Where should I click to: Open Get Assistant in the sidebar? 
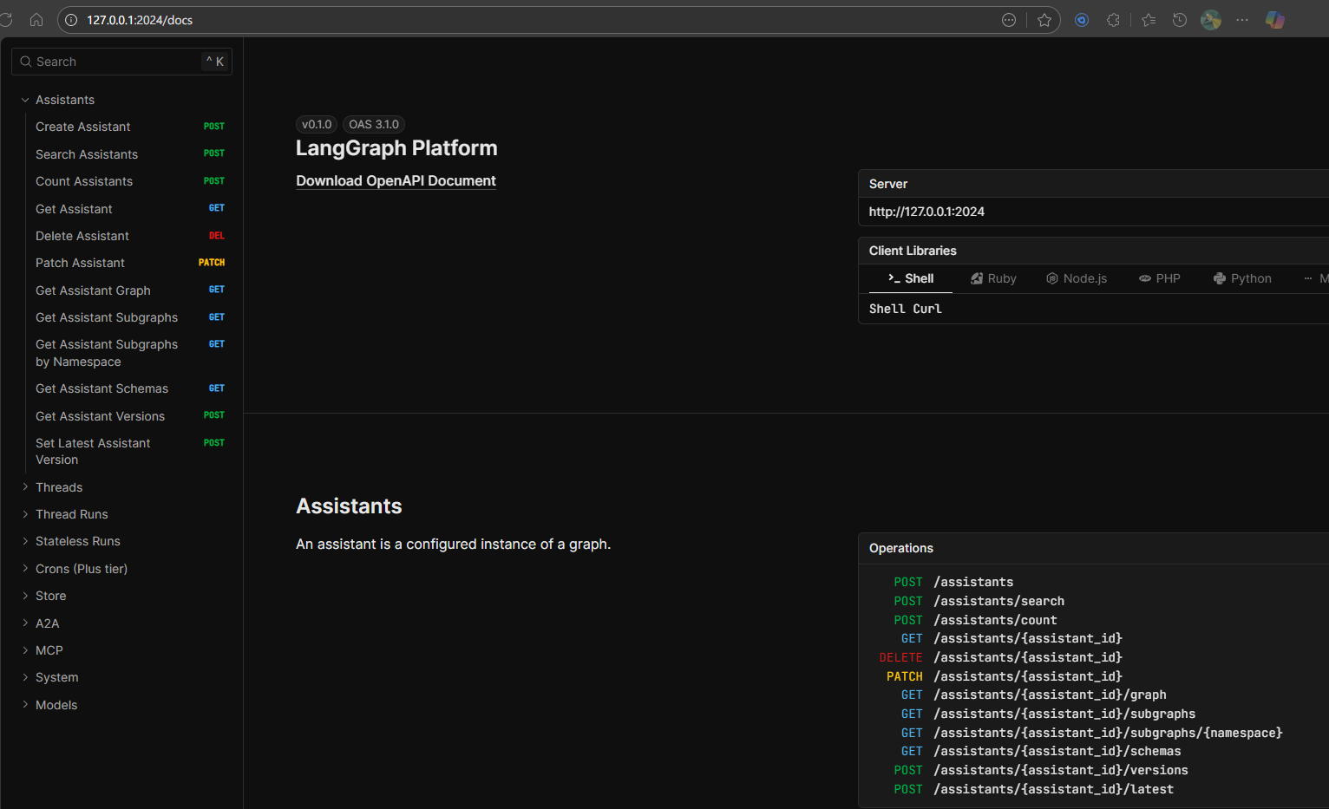(x=129, y=209)
